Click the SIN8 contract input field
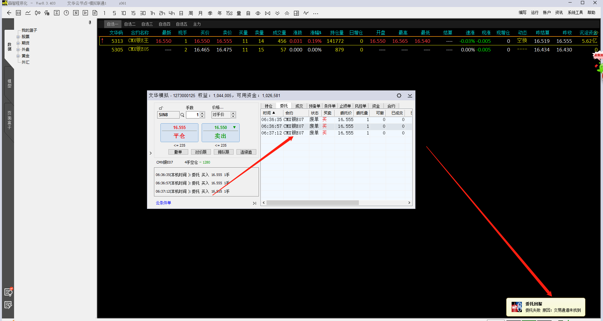This screenshot has width=603, height=321. [x=168, y=115]
